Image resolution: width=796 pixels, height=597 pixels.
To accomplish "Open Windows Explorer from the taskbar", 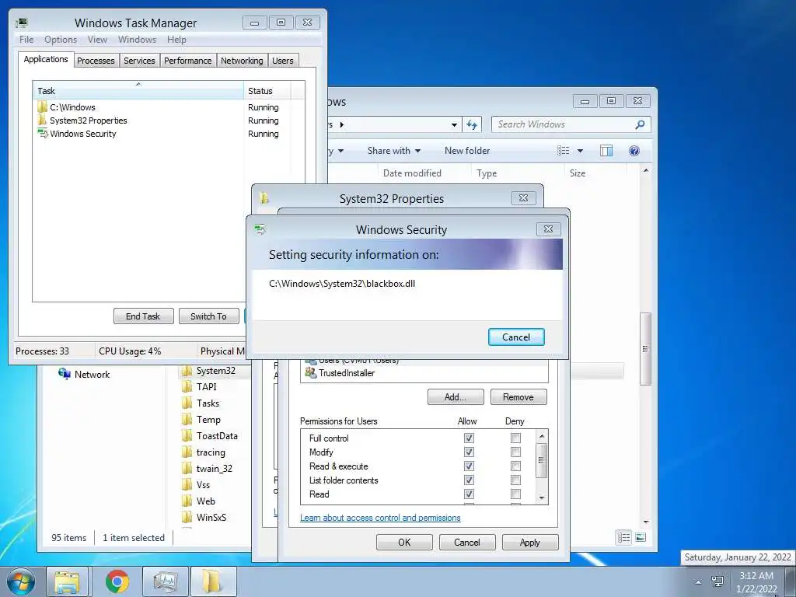I will pyautogui.click(x=67, y=581).
